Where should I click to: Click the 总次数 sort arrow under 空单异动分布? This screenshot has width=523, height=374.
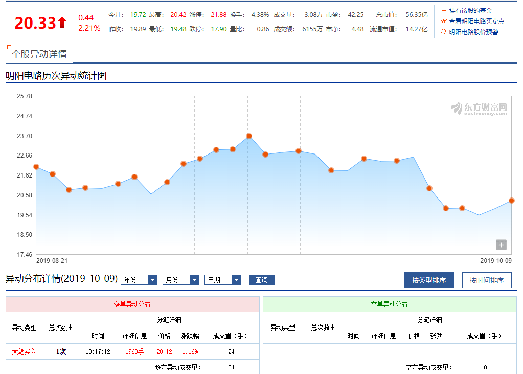[x=332, y=327]
